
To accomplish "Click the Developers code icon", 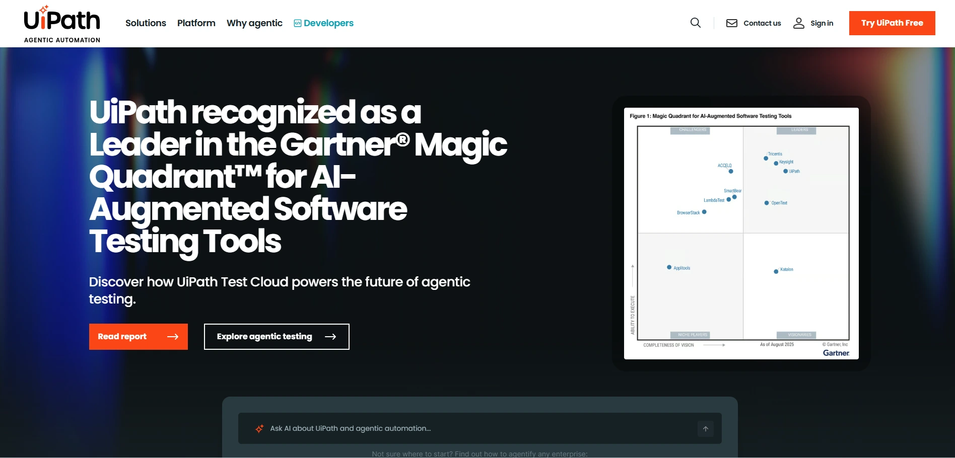I will (x=298, y=23).
